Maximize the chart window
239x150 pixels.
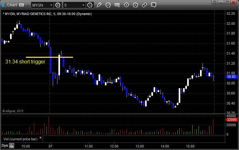tap(227, 2)
